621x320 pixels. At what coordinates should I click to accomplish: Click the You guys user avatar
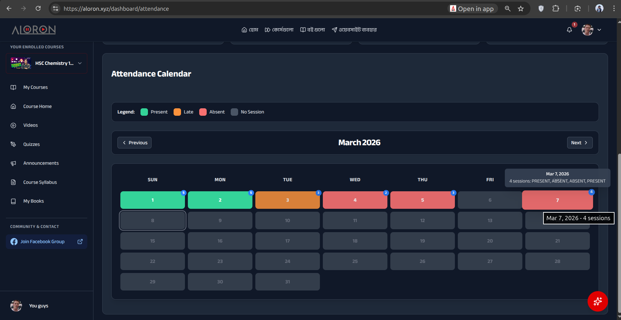pyautogui.click(x=16, y=306)
